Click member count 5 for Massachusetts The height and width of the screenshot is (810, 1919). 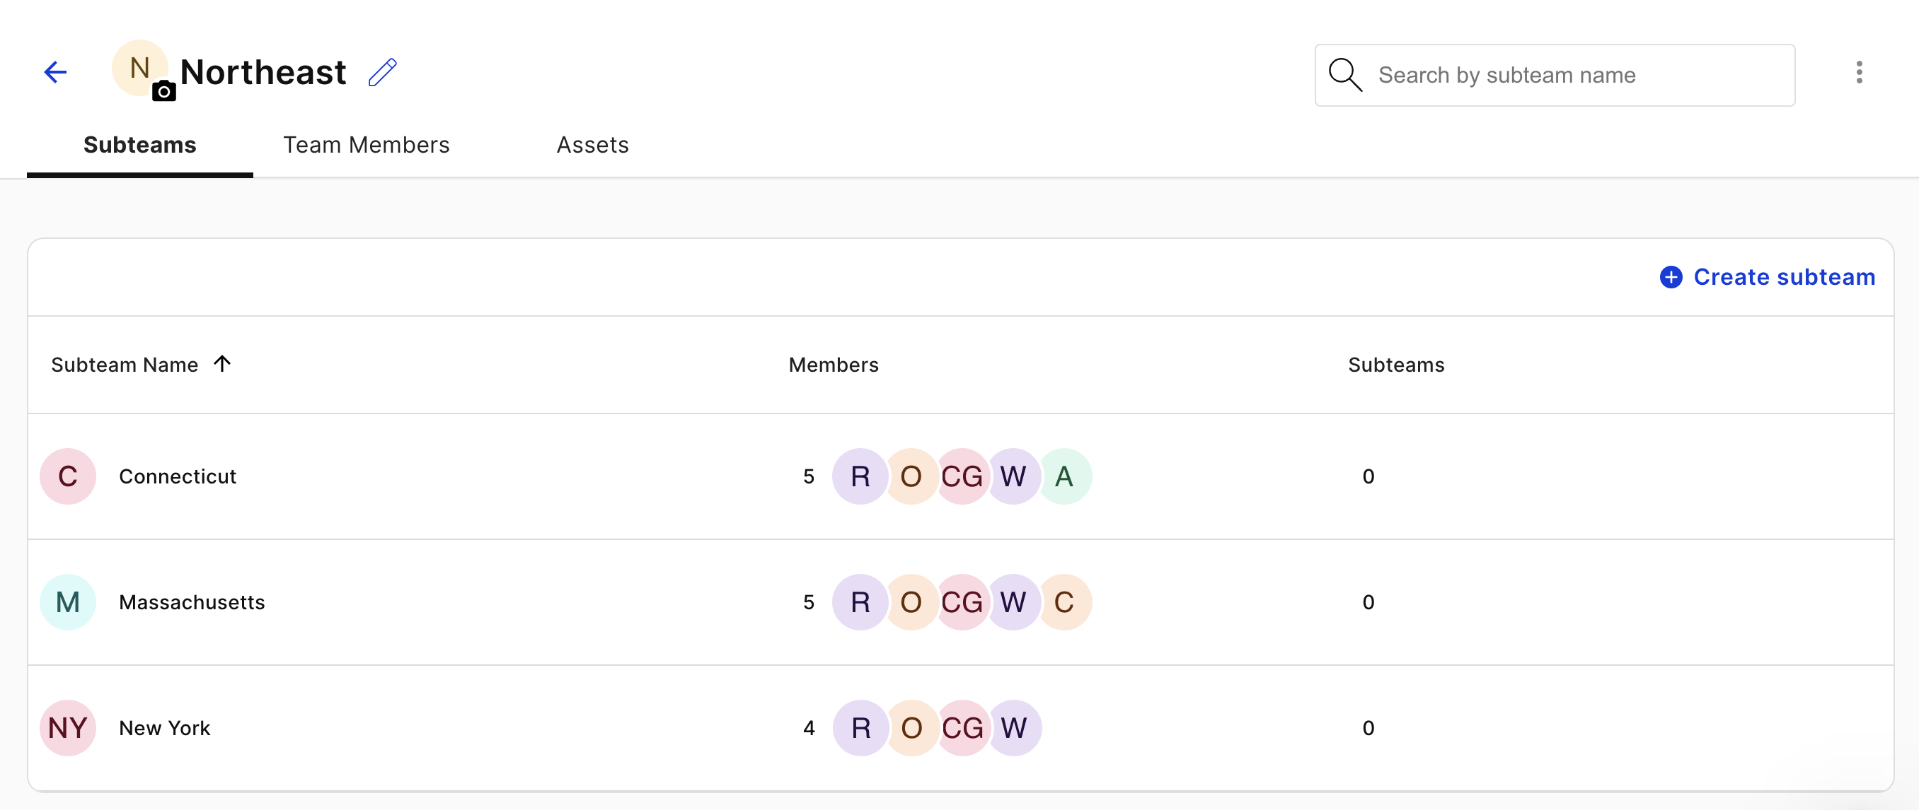pyautogui.click(x=808, y=602)
